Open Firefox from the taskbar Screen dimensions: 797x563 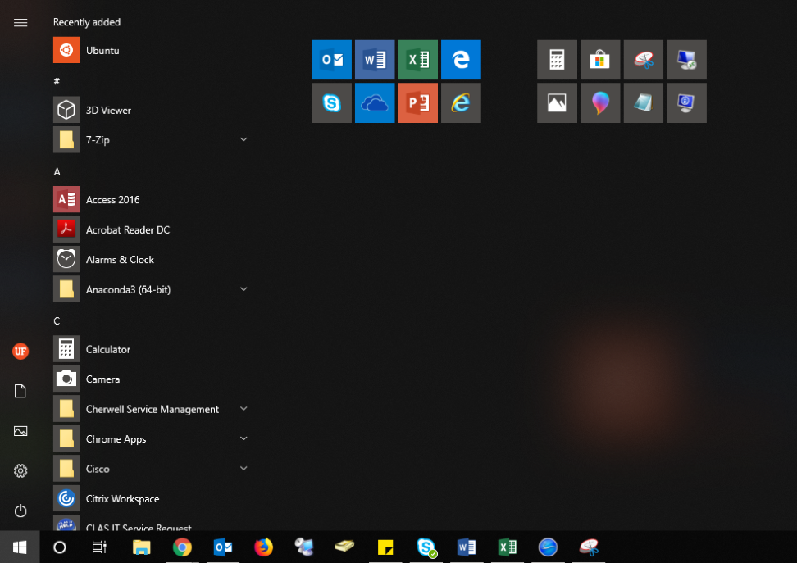(263, 547)
